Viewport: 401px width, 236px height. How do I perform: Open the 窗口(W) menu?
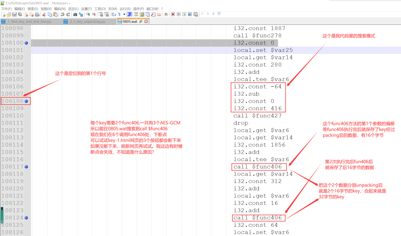point(152,9)
